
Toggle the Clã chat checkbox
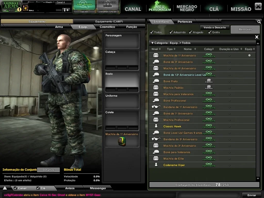[38, 188]
